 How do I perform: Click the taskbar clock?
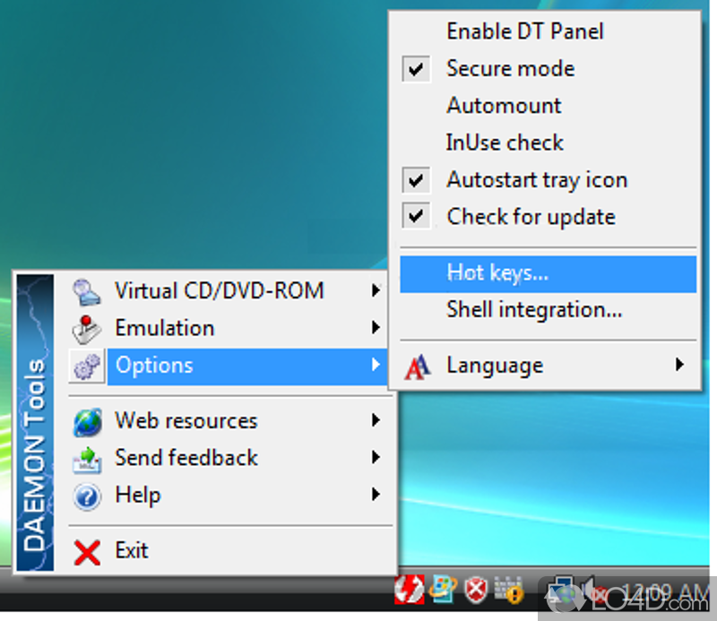tap(664, 593)
